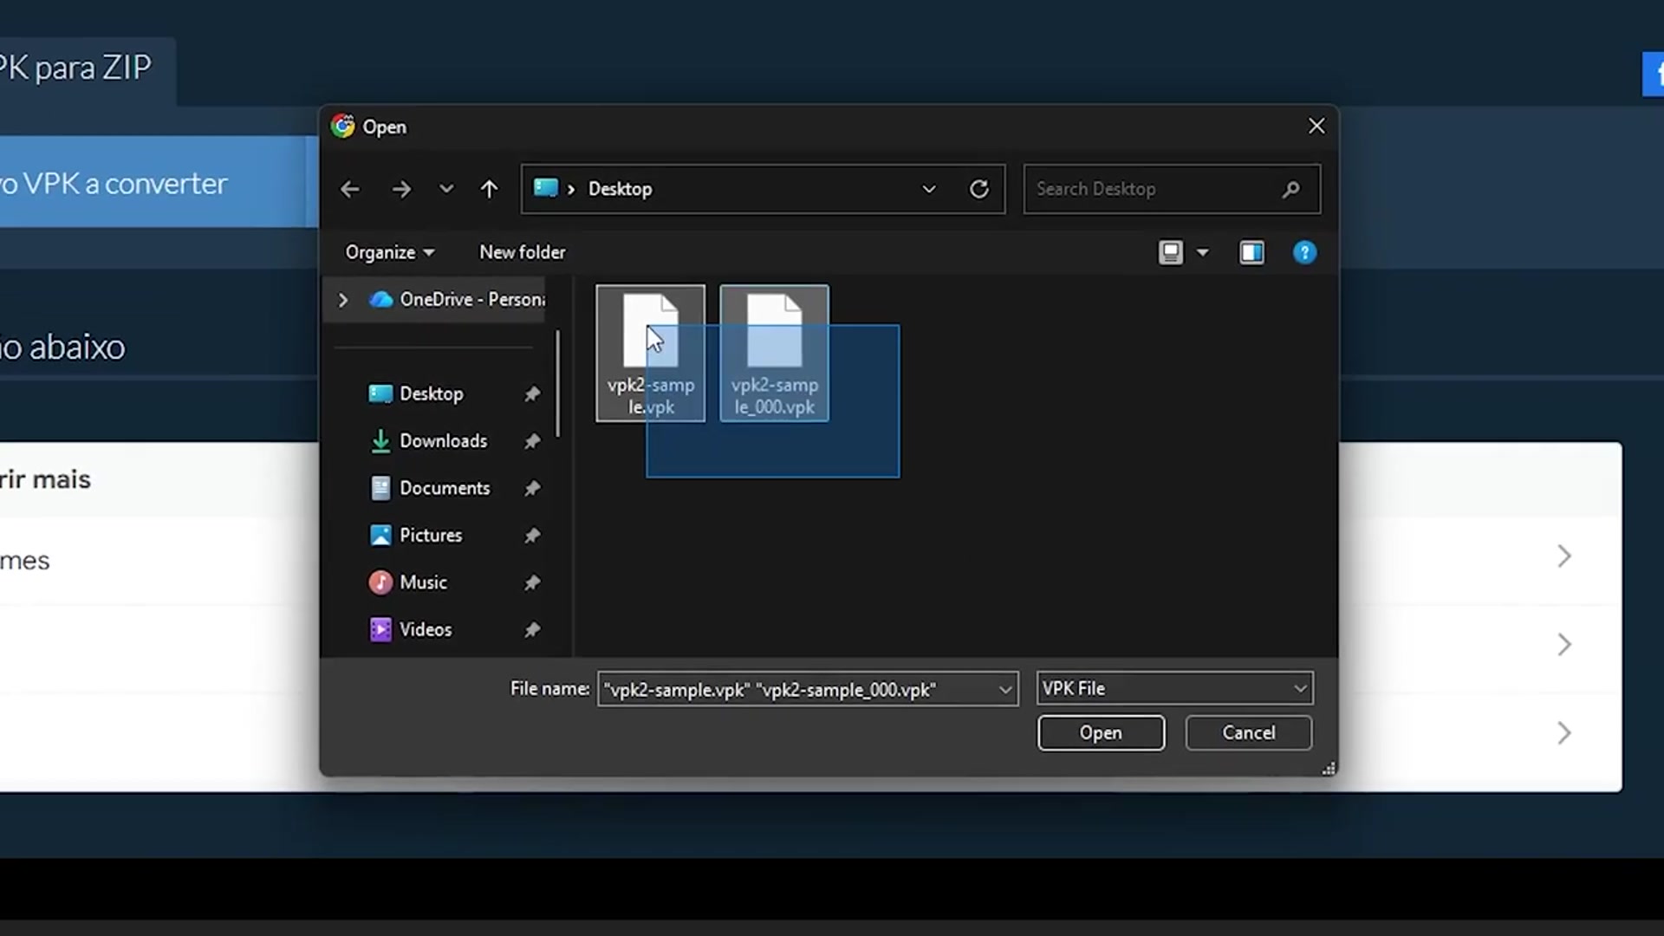Open the recent locations chevron

pyautogui.click(x=446, y=189)
